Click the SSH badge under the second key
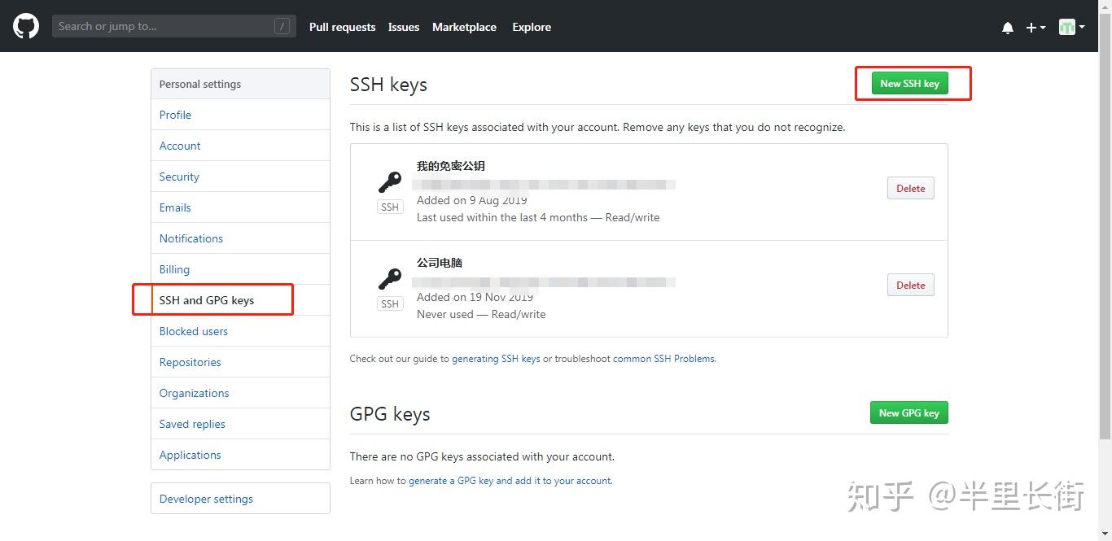 pos(389,303)
